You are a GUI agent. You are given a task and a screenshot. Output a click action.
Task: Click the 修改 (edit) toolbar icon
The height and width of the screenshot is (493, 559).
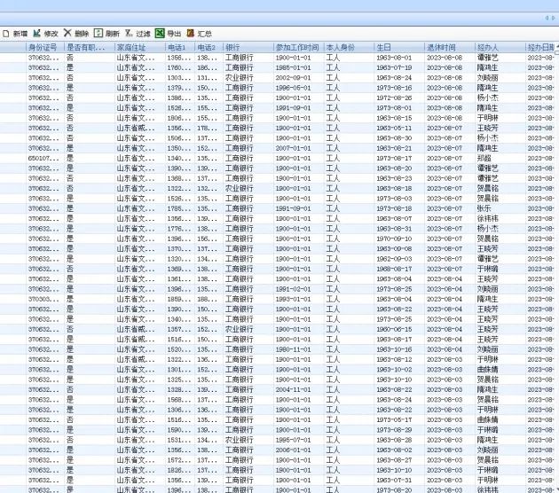pos(36,34)
